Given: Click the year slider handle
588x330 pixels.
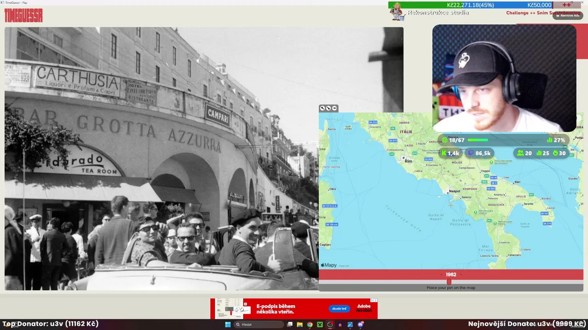Looking at the screenshot, I should tap(449, 282).
